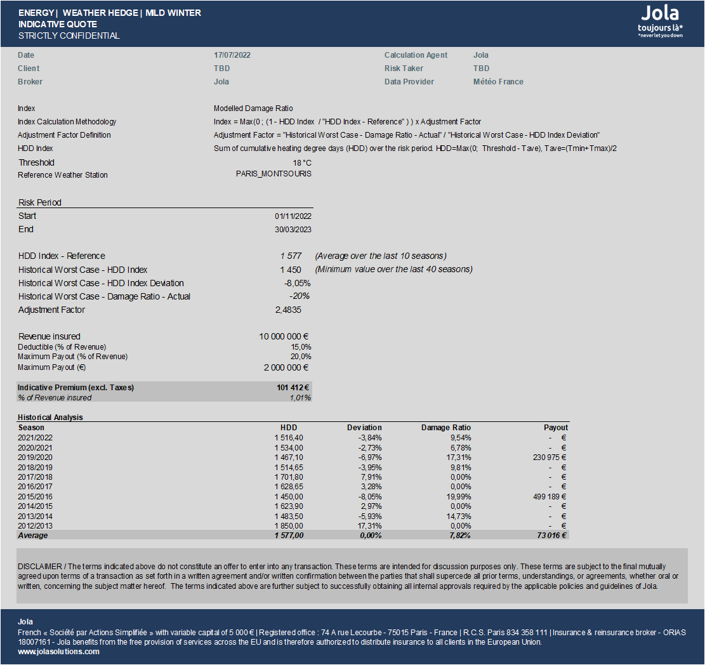Image resolution: width=705 pixels, height=665 pixels.
Task: Click the note Minimum value over the last 40 seasons
Action: pos(394,269)
